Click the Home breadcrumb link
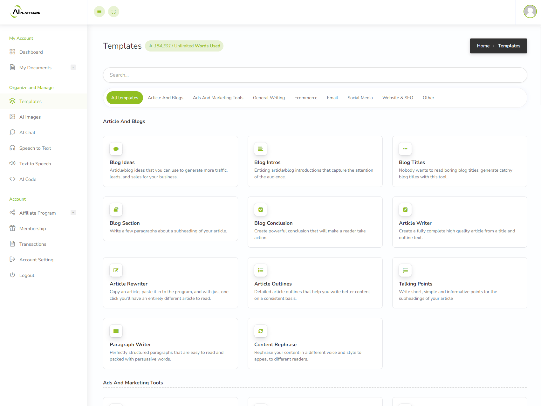Viewport: 541px width, 406px height. click(x=483, y=46)
